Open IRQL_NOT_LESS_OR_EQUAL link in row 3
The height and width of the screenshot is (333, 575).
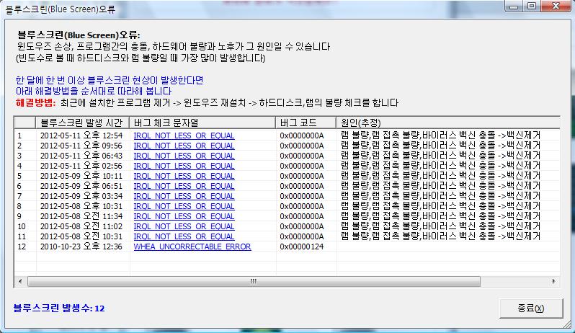[184, 156]
